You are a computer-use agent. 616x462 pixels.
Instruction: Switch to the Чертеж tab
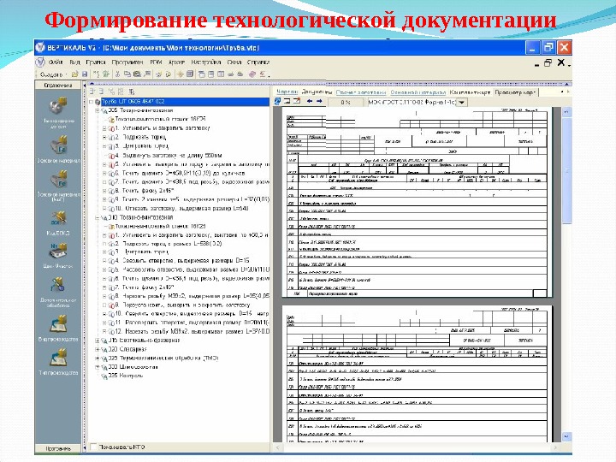(x=287, y=92)
